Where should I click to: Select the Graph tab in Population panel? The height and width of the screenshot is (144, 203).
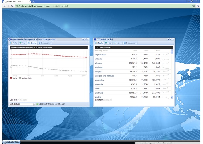pos(32,43)
